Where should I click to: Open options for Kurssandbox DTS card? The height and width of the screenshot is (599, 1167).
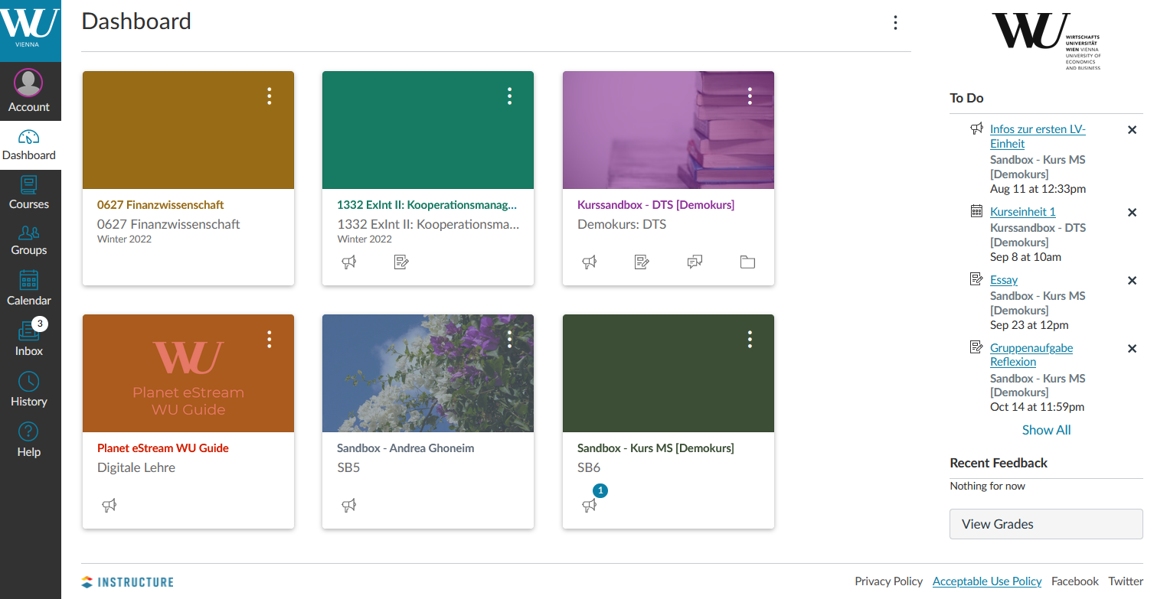coord(750,96)
